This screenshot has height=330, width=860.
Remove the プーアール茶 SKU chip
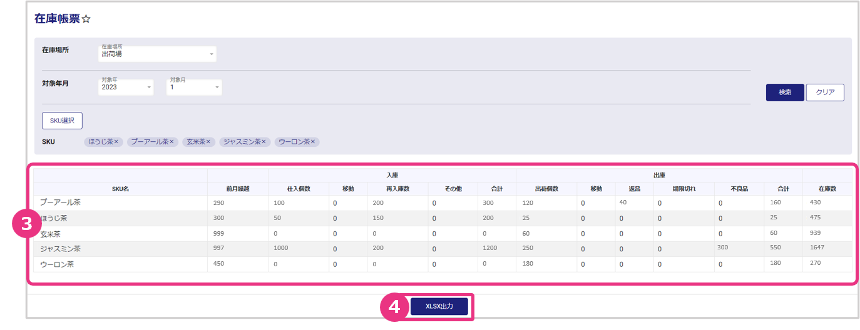[x=171, y=142]
